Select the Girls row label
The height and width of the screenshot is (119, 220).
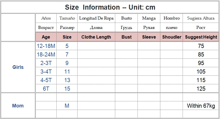[18, 67]
